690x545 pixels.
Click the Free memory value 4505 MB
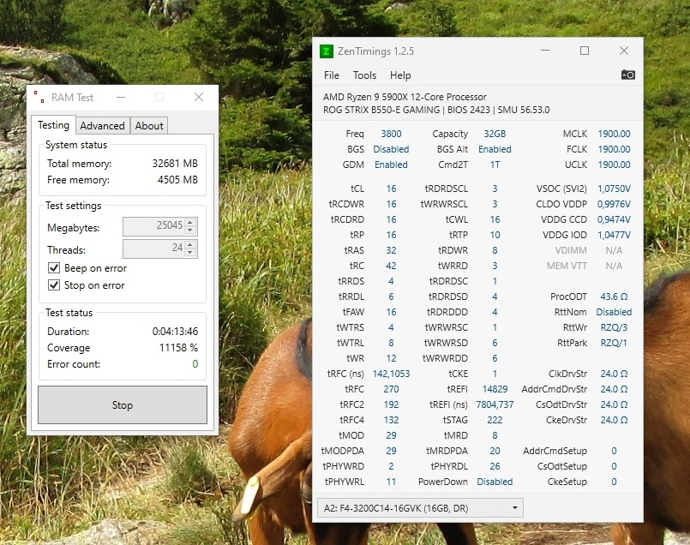pyautogui.click(x=177, y=179)
